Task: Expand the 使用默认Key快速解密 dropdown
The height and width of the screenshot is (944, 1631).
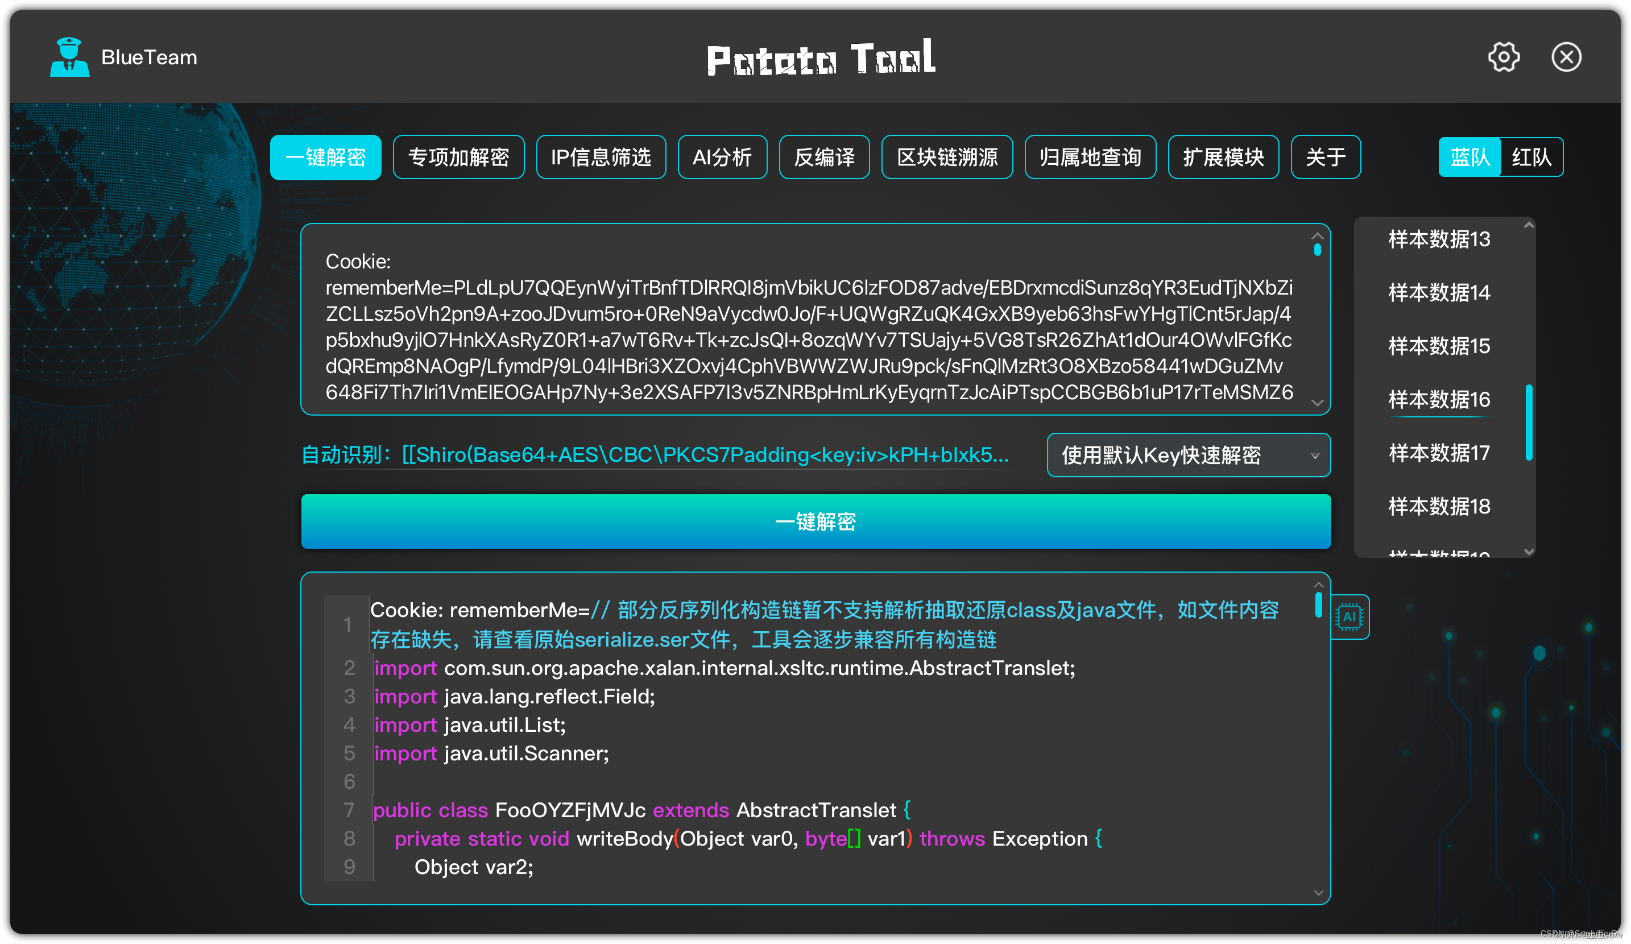Action: click(1189, 455)
